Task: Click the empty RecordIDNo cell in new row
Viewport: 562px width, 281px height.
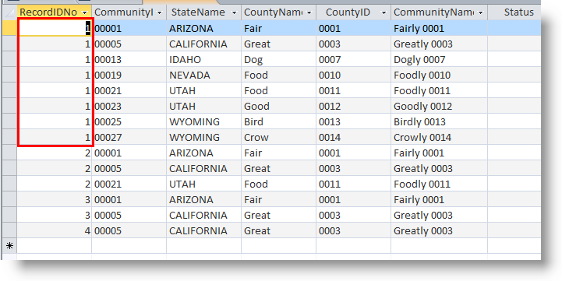Action: [54, 245]
